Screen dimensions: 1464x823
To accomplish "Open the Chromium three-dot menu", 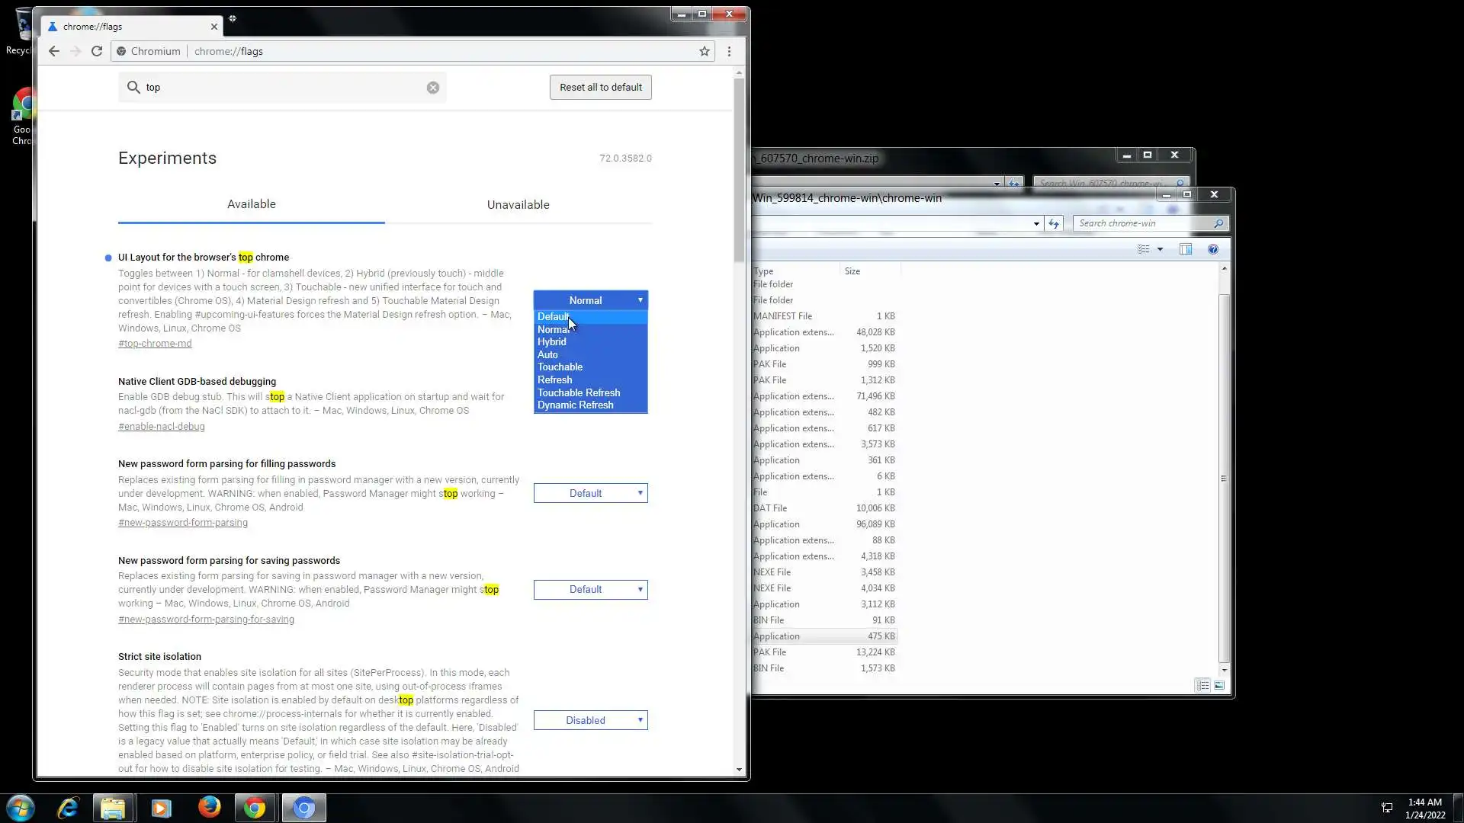I will [729, 51].
